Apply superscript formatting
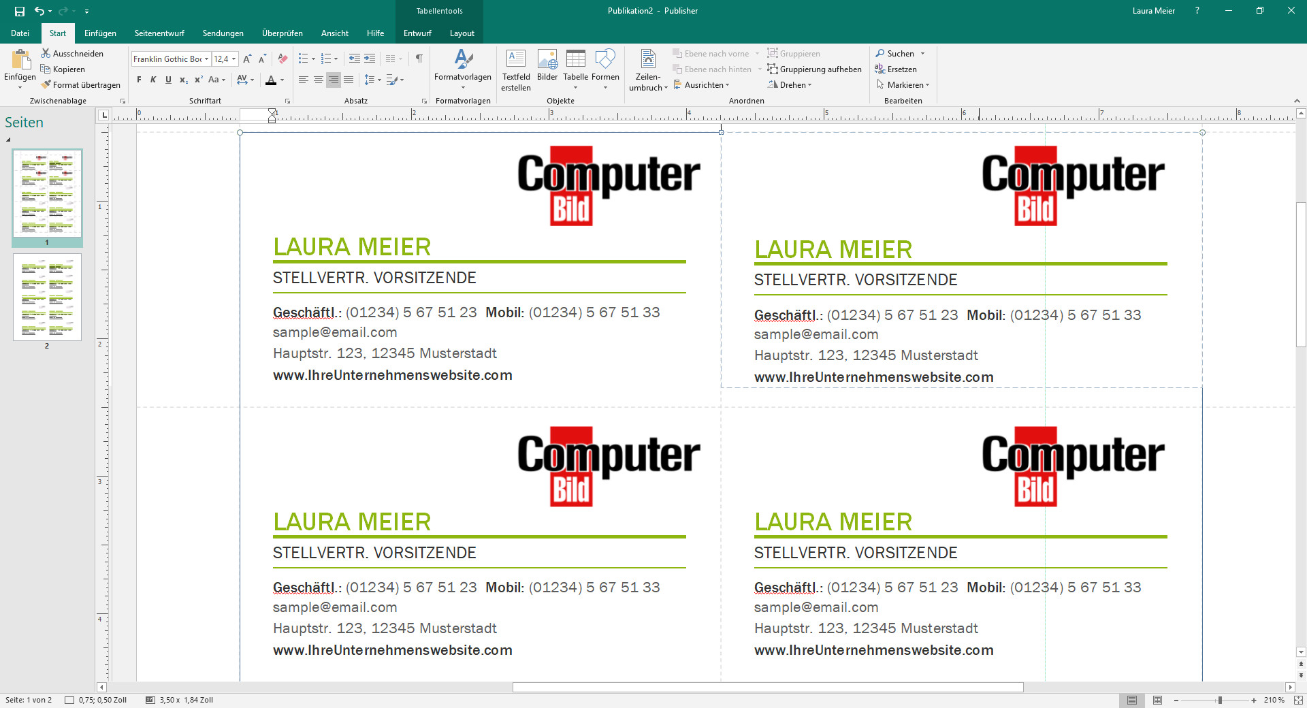Screen dimensions: 1307x708 198,80
